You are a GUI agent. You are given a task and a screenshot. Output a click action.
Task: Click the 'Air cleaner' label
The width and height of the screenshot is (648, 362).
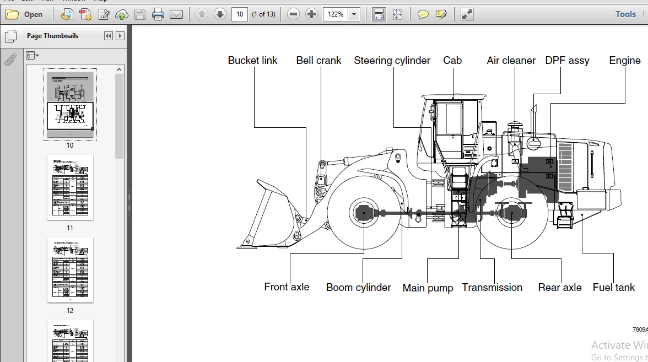(x=511, y=61)
